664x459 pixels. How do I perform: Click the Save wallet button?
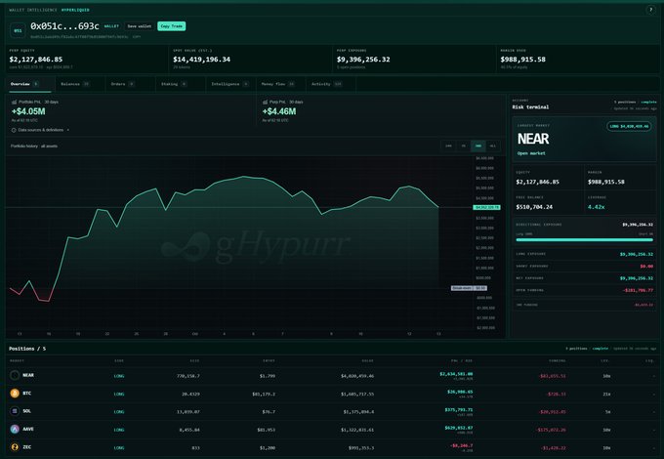[140, 26]
